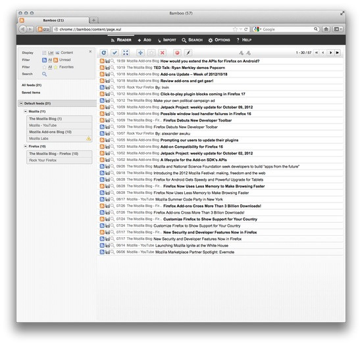362x345 pixels.
Task: Open the Help tab
Action: pyautogui.click(x=244, y=40)
